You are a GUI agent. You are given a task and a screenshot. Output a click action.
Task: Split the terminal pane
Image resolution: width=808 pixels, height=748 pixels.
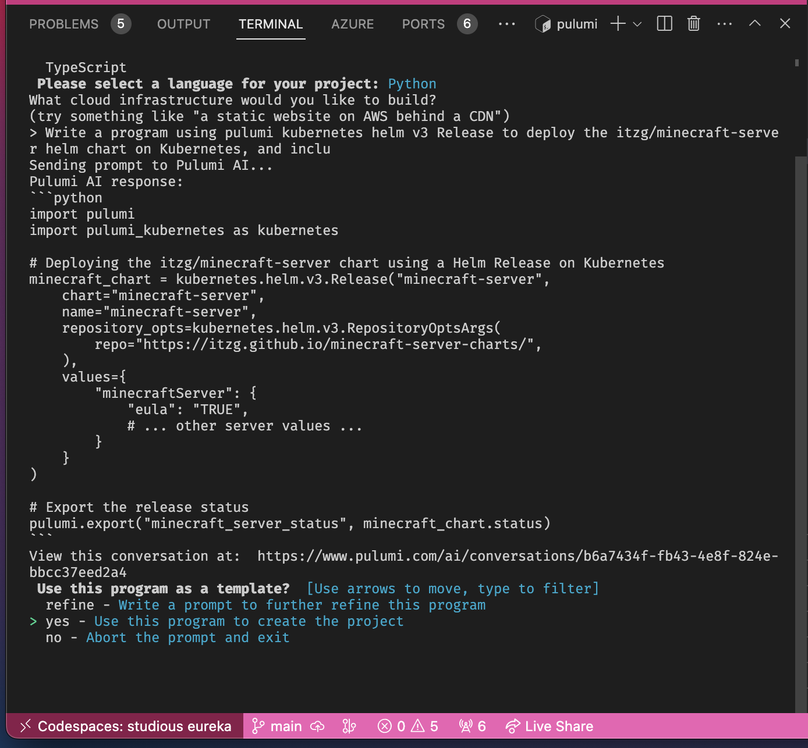click(664, 24)
